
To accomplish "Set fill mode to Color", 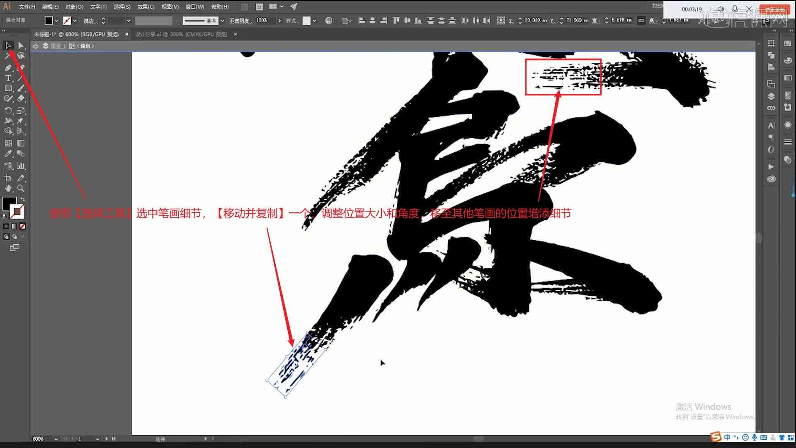I will (6, 226).
